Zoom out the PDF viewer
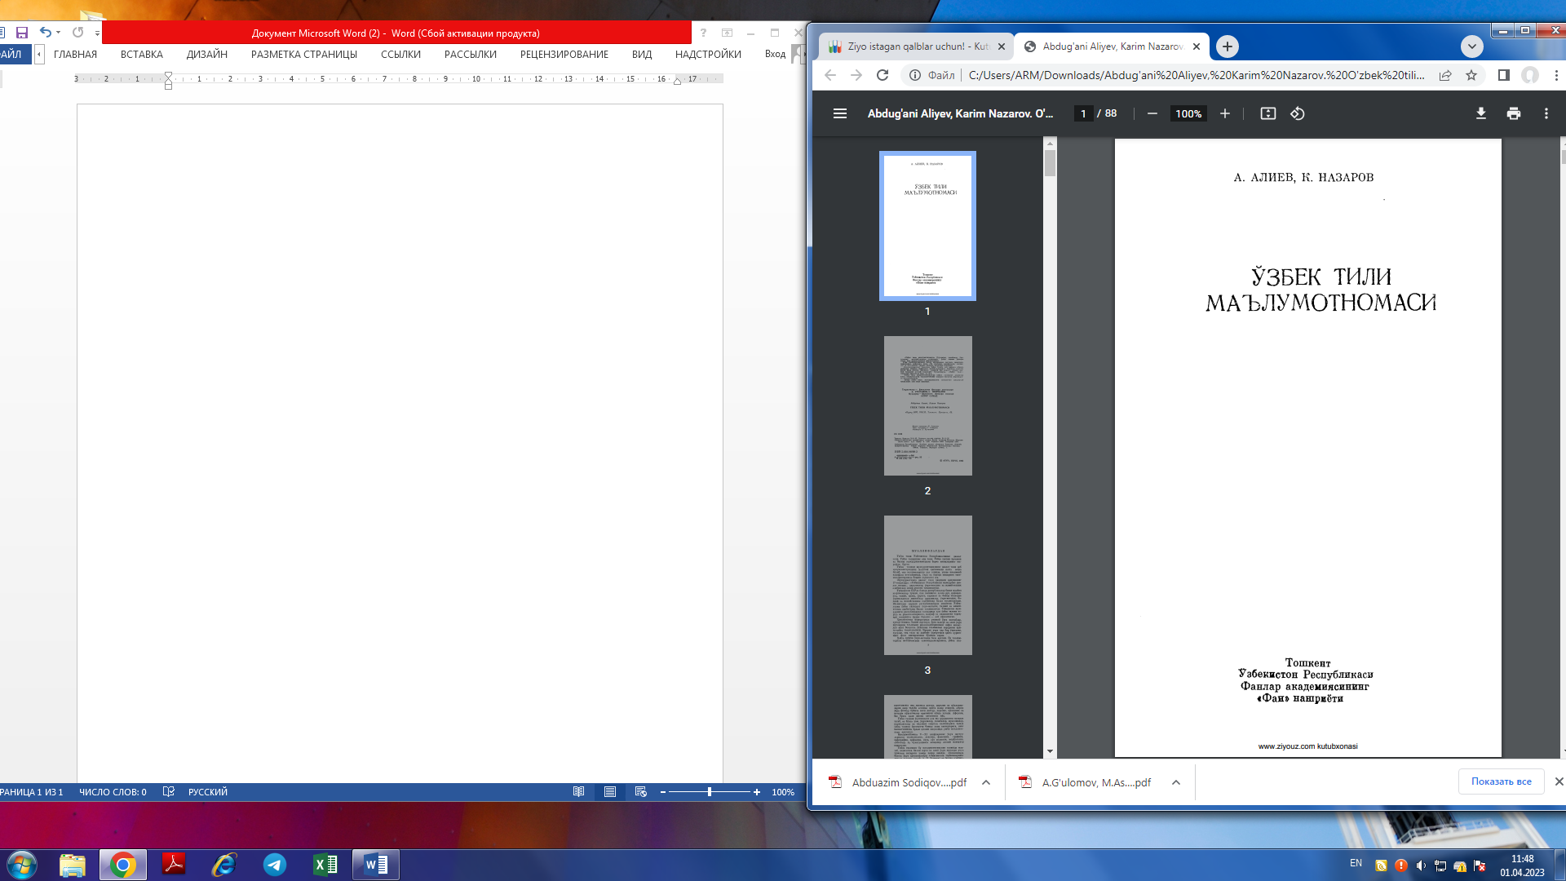This screenshot has width=1566, height=881. pos(1152,113)
